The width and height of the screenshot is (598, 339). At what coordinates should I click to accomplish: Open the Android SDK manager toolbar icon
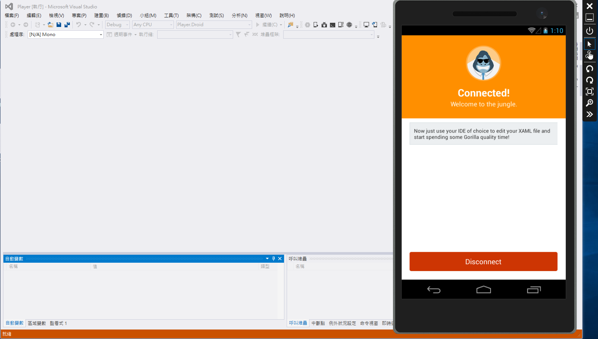(x=324, y=25)
